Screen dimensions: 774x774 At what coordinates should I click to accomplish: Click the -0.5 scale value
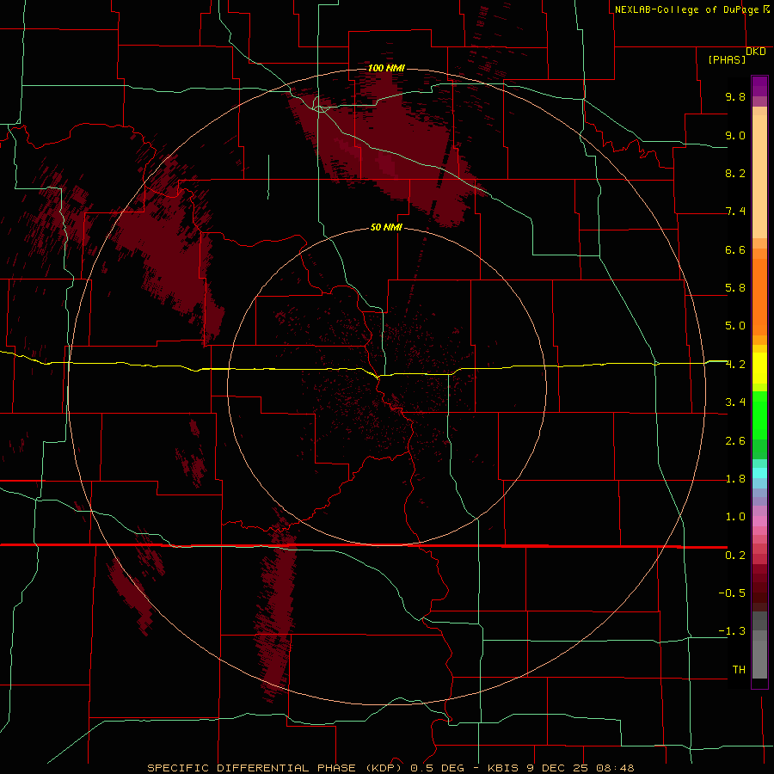click(732, 593)
